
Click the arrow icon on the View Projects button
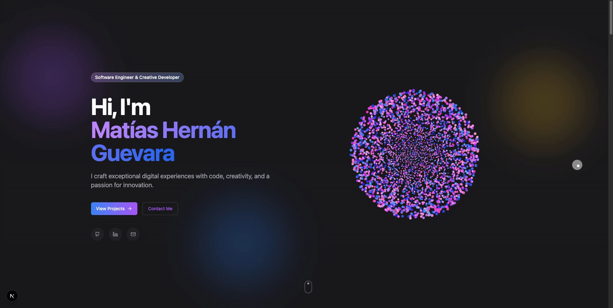(x=130, y=208)
